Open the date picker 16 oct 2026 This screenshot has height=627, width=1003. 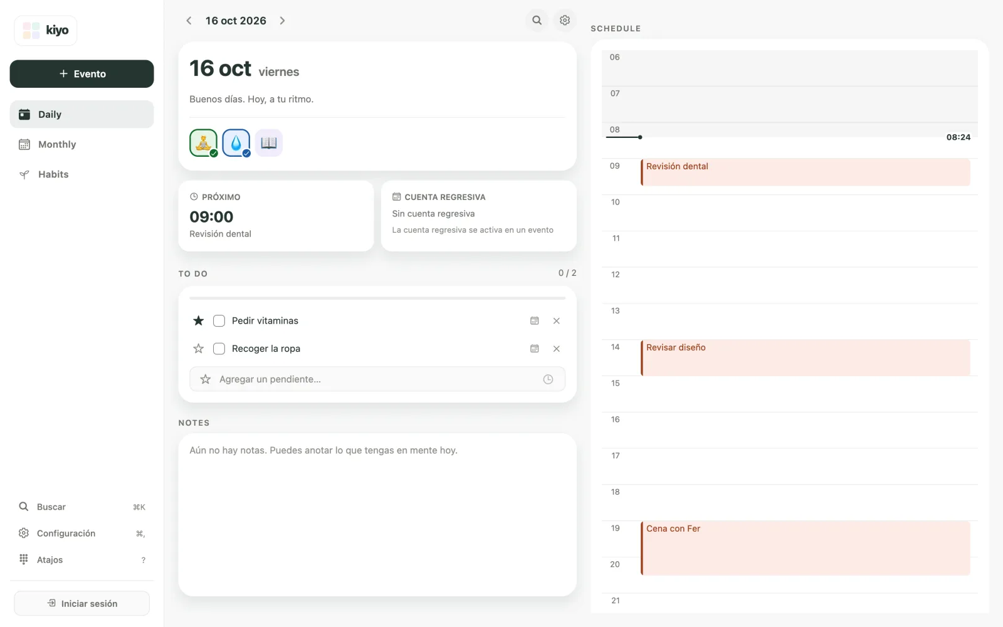pos(236,21)
